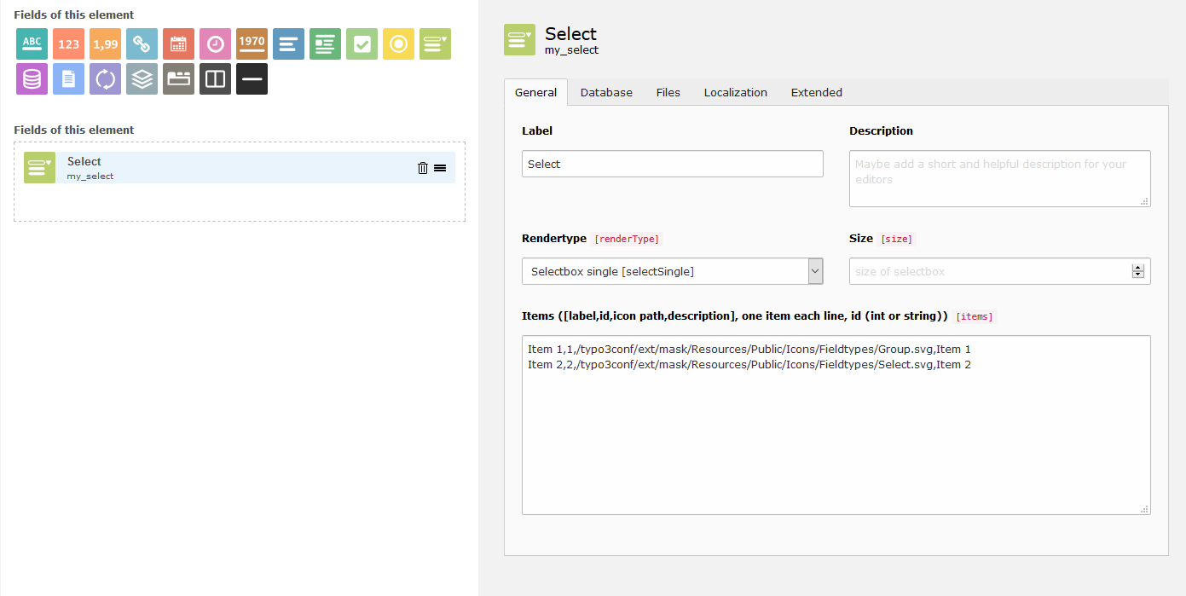
Task: Open the Files tab
Action: [668, 92]
